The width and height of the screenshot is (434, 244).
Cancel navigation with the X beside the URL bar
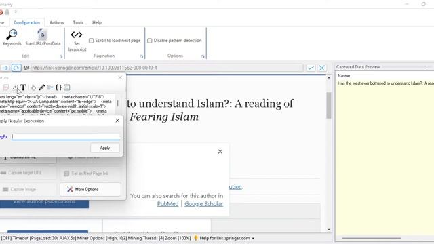point(321,68)
